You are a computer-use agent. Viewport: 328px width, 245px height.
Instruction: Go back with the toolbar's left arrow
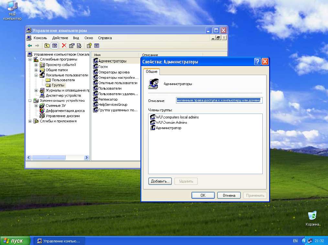coord(30,46)
